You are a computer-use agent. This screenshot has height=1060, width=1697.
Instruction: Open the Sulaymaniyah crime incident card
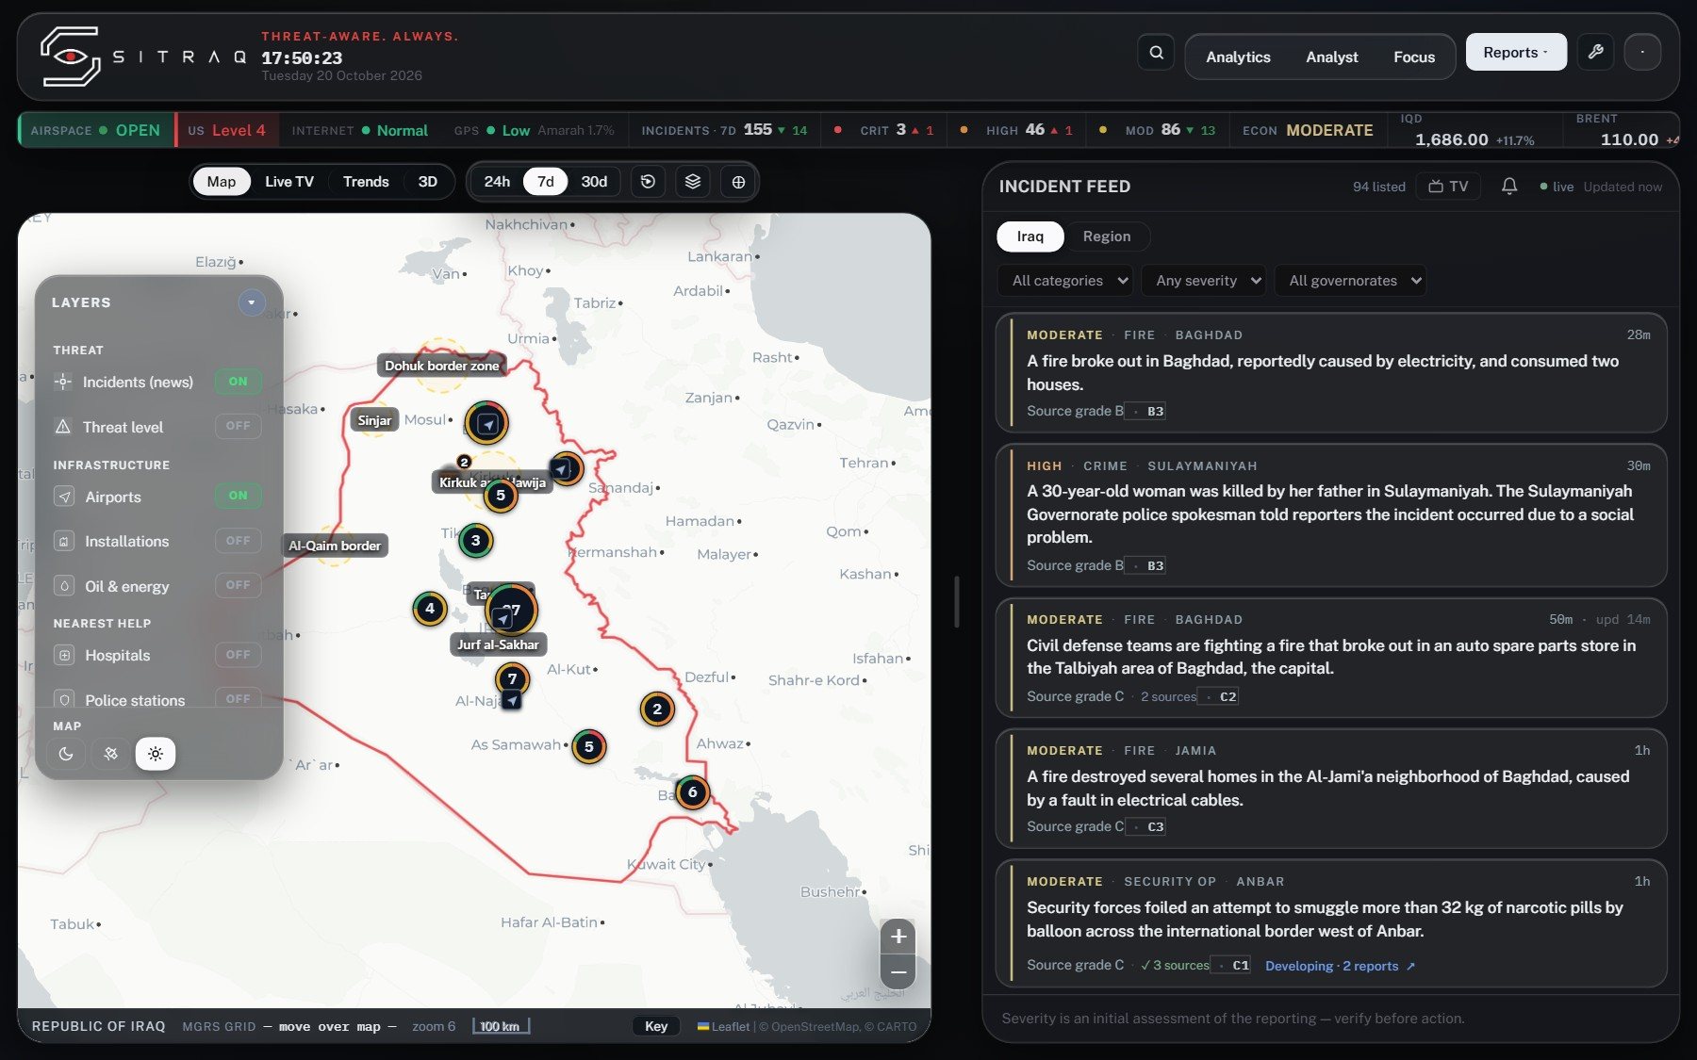tap(1330, 515)
